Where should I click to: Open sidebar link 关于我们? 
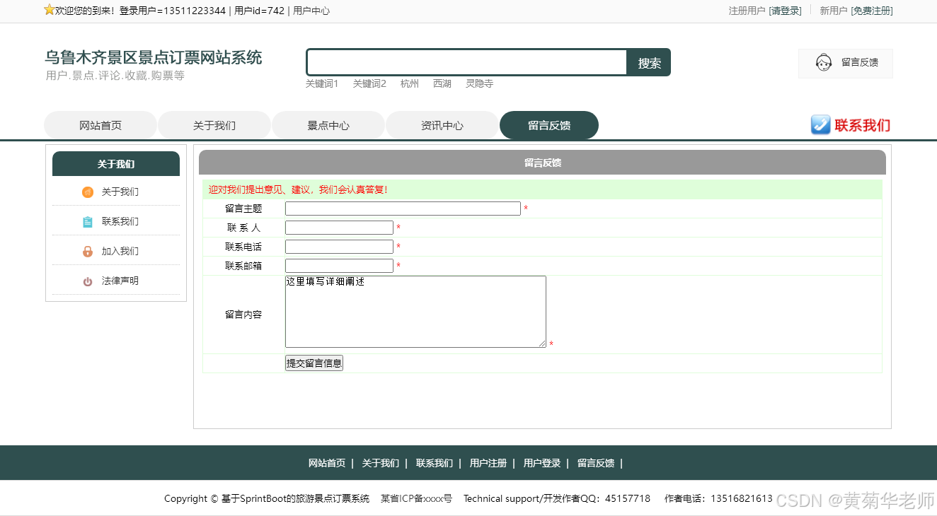[120, 192]
